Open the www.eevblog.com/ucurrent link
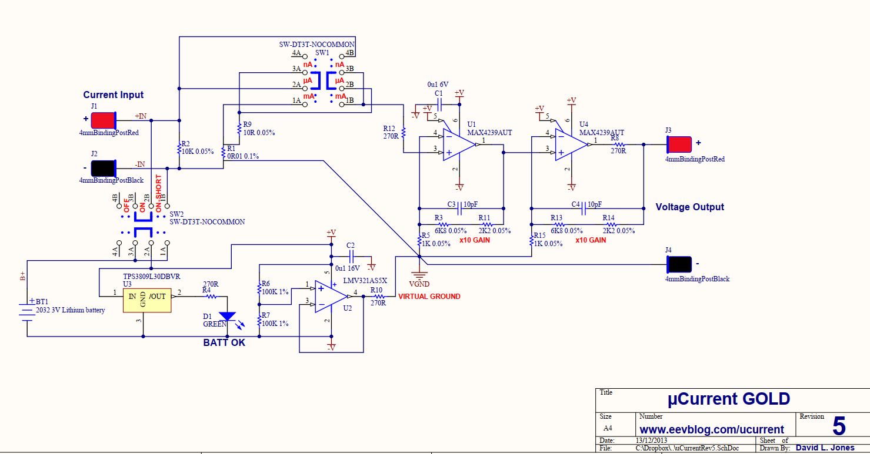870x454 pixels. (x=712, y=429)
